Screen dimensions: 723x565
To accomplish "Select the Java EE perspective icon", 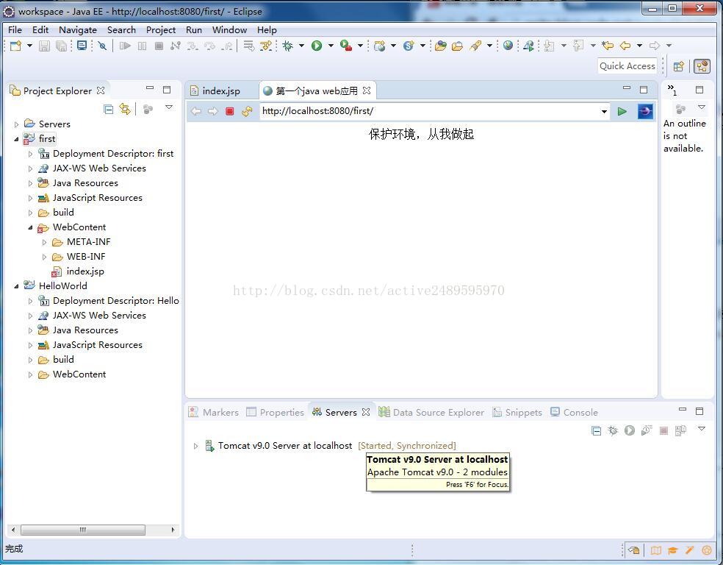I will click(702, 66).
